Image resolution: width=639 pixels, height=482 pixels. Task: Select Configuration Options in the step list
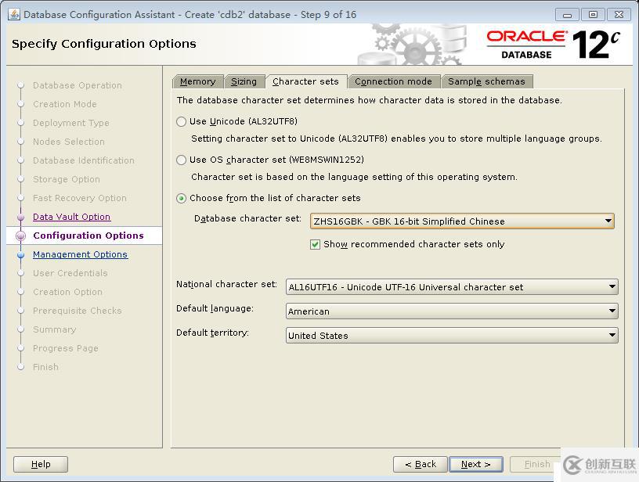click(88, 236)
